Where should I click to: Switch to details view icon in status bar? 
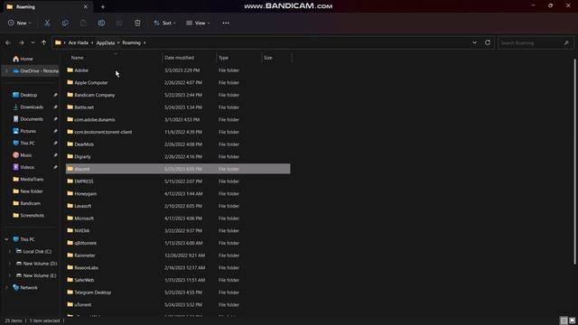(564, 320)
